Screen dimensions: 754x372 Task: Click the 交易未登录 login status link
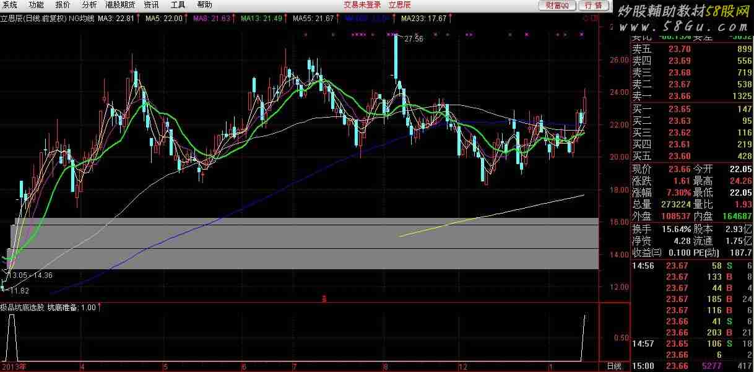[x=363, y=5]
